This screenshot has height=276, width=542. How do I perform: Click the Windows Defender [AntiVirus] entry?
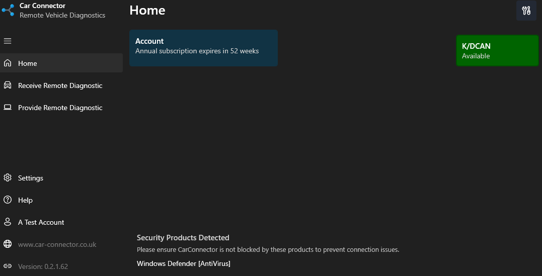183,263
